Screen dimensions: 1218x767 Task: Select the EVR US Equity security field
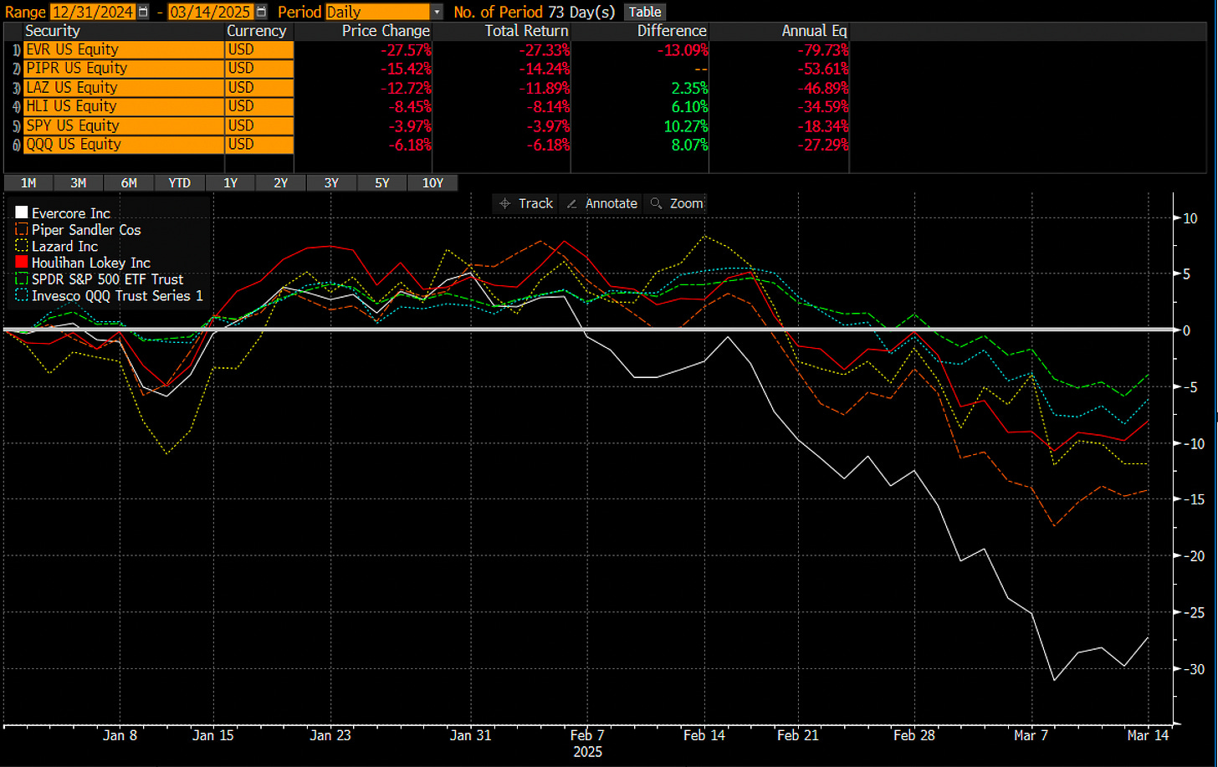click(x=123, y=49)
